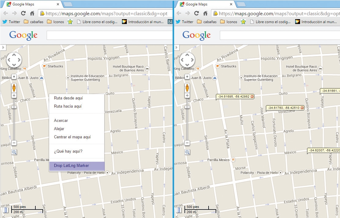Open cabañas bookmark folder in left window
This screenshot has width=340, height=218.
click(34, 22)
